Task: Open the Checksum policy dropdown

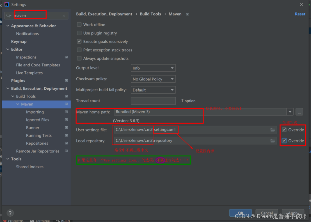Action: [153, 79]
